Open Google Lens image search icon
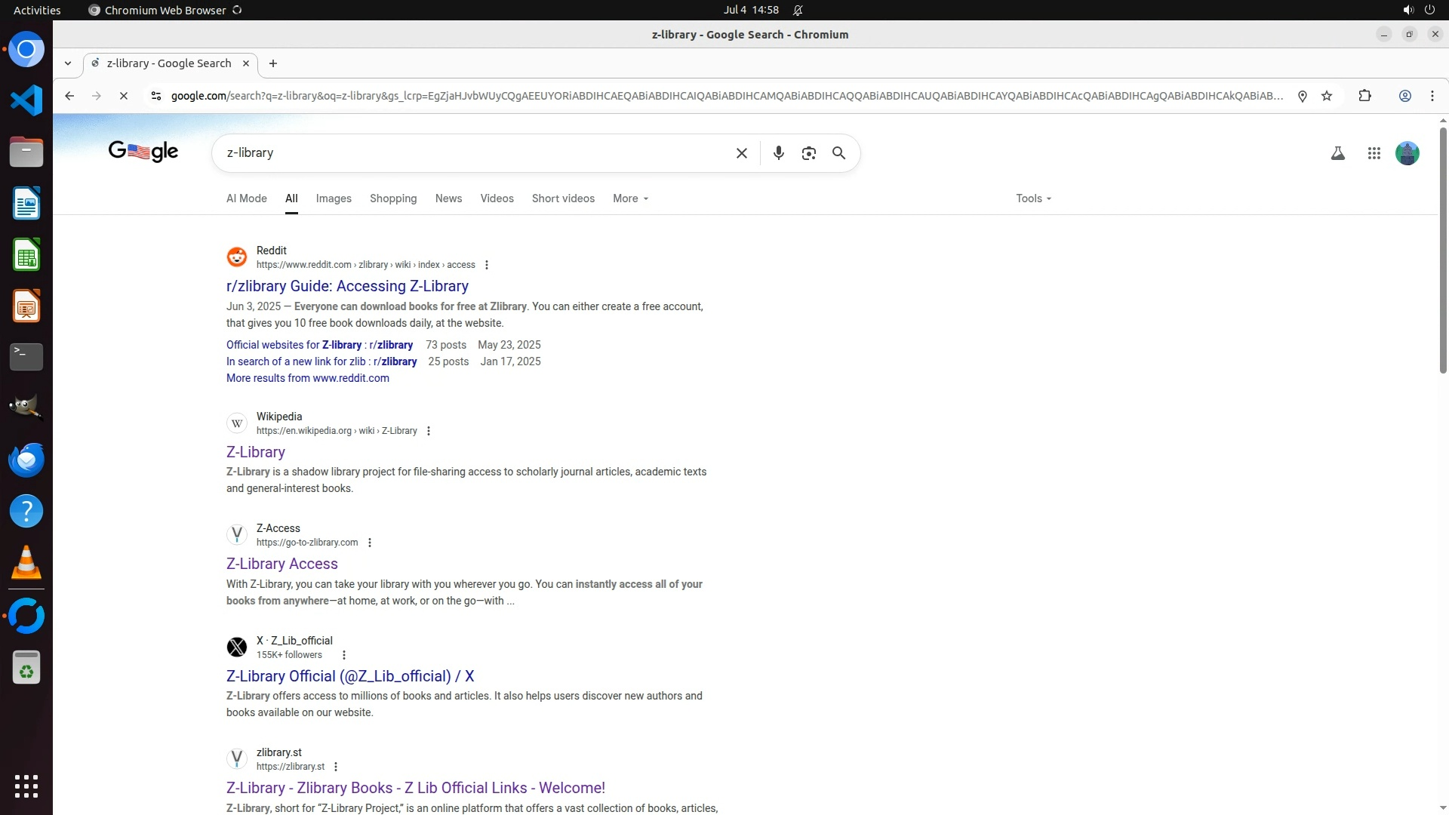1449x815 pixels. coord(808,153)
